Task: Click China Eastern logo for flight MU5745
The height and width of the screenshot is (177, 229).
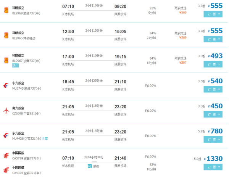Action: pos(6,85)
